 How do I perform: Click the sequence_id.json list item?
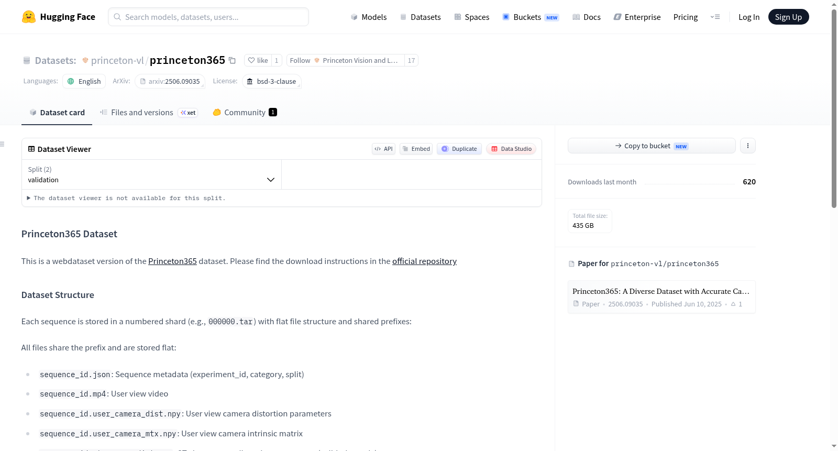[x=172, y=374]
